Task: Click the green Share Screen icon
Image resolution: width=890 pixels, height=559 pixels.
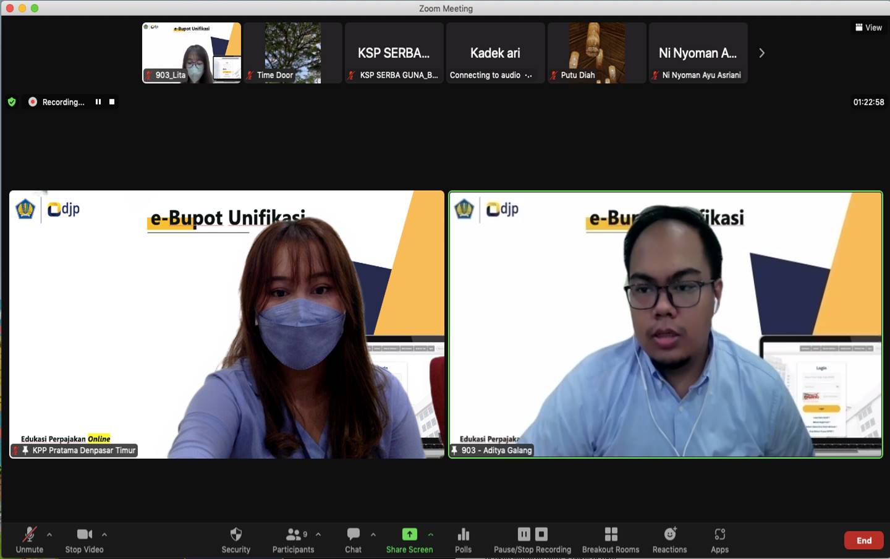Action: [x=409, y=534]
